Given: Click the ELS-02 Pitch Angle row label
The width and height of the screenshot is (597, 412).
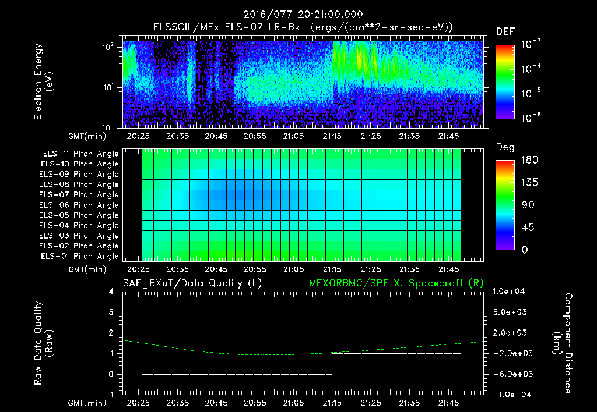Looking at the screenshot, I should click(79, 246).
